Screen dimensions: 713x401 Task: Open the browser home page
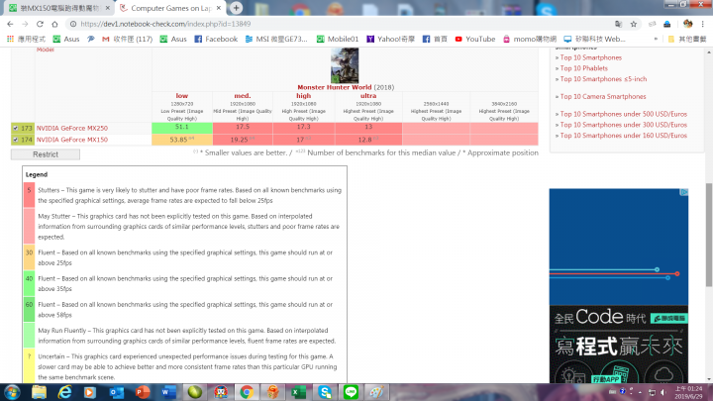54,24
